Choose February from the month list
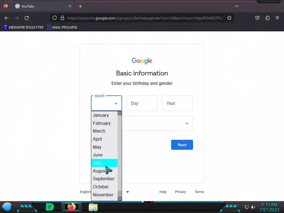Screen dimensions: 284x213 pyautogui.click(x=104, y=123)
